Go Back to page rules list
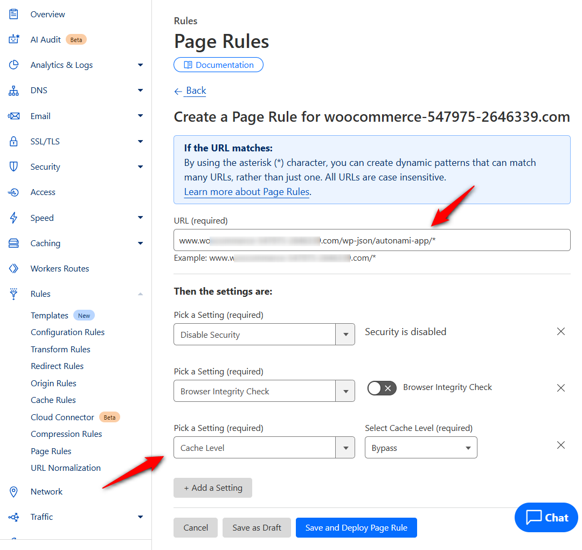 pyautogui.click(x=196, y=90)
